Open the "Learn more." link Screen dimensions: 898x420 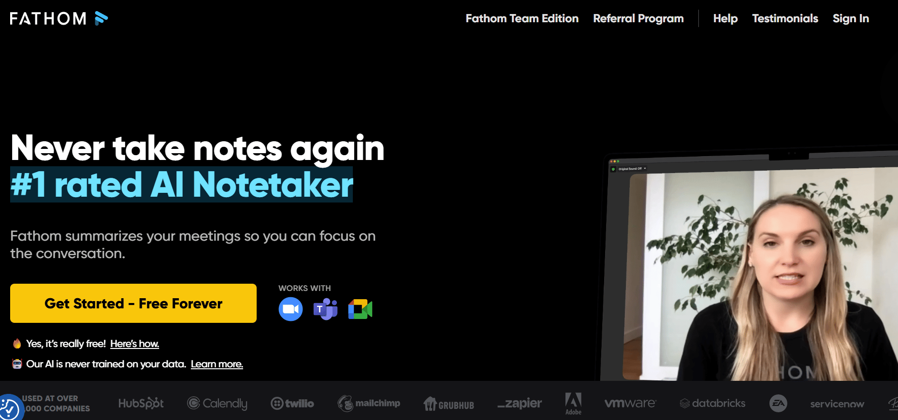(x=217, y=364)
